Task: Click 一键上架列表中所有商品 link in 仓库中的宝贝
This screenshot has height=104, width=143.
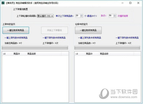Action: coord(89,38)
